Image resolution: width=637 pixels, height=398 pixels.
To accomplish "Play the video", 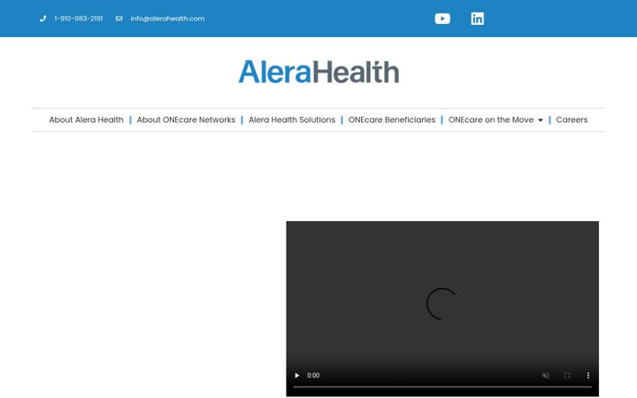I will [297, 375].
